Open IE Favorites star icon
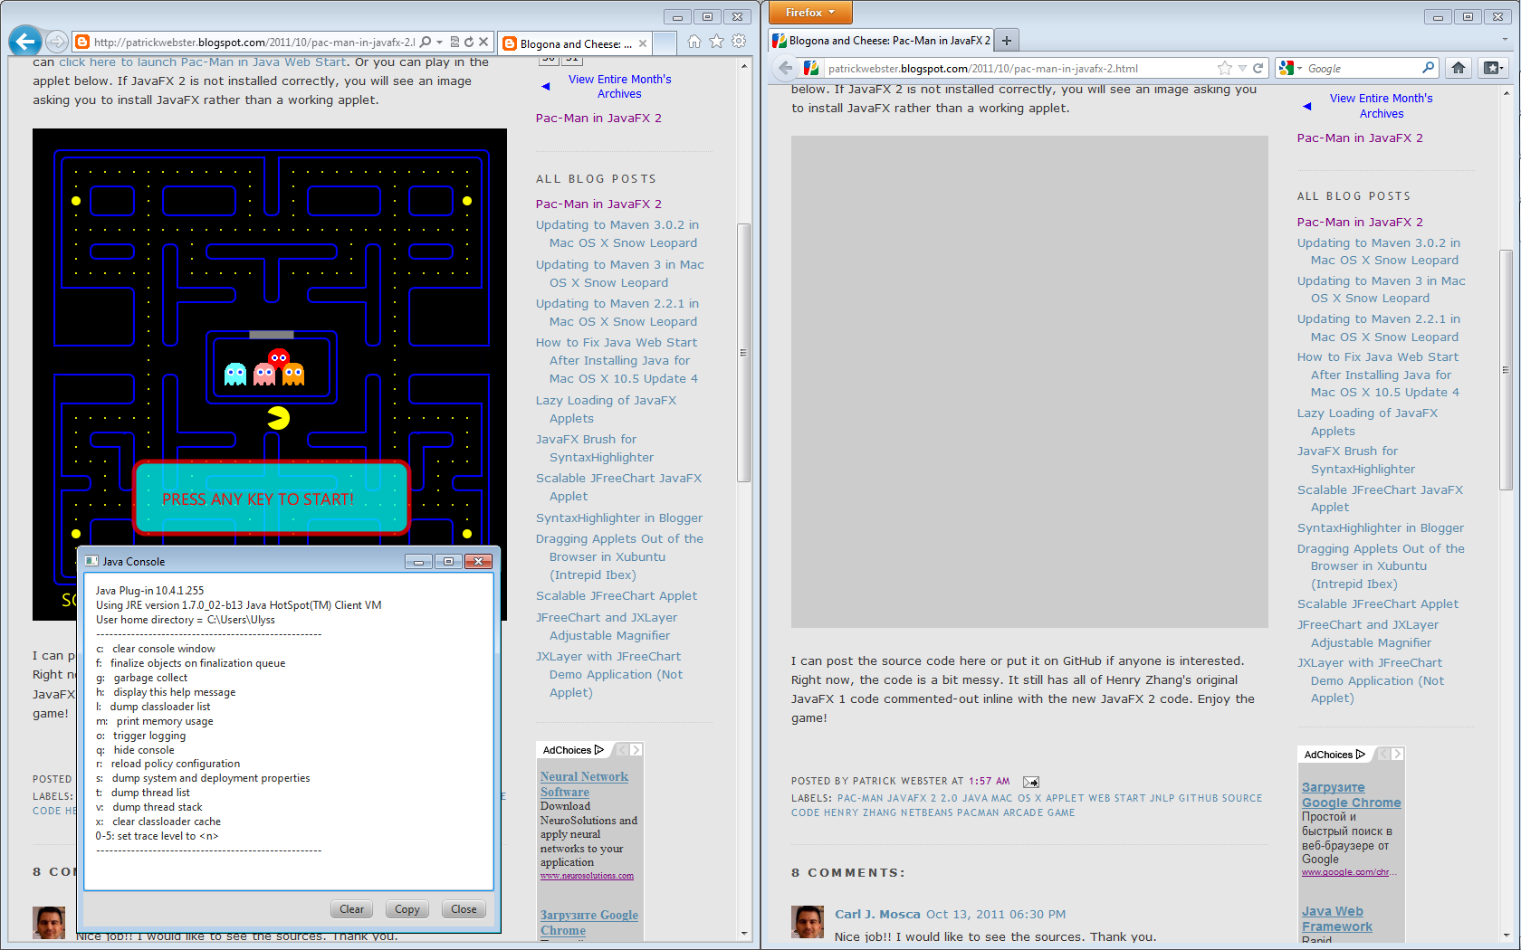Image resolution: width=1521 pixels, height=950 pixels. coord(716,42)
